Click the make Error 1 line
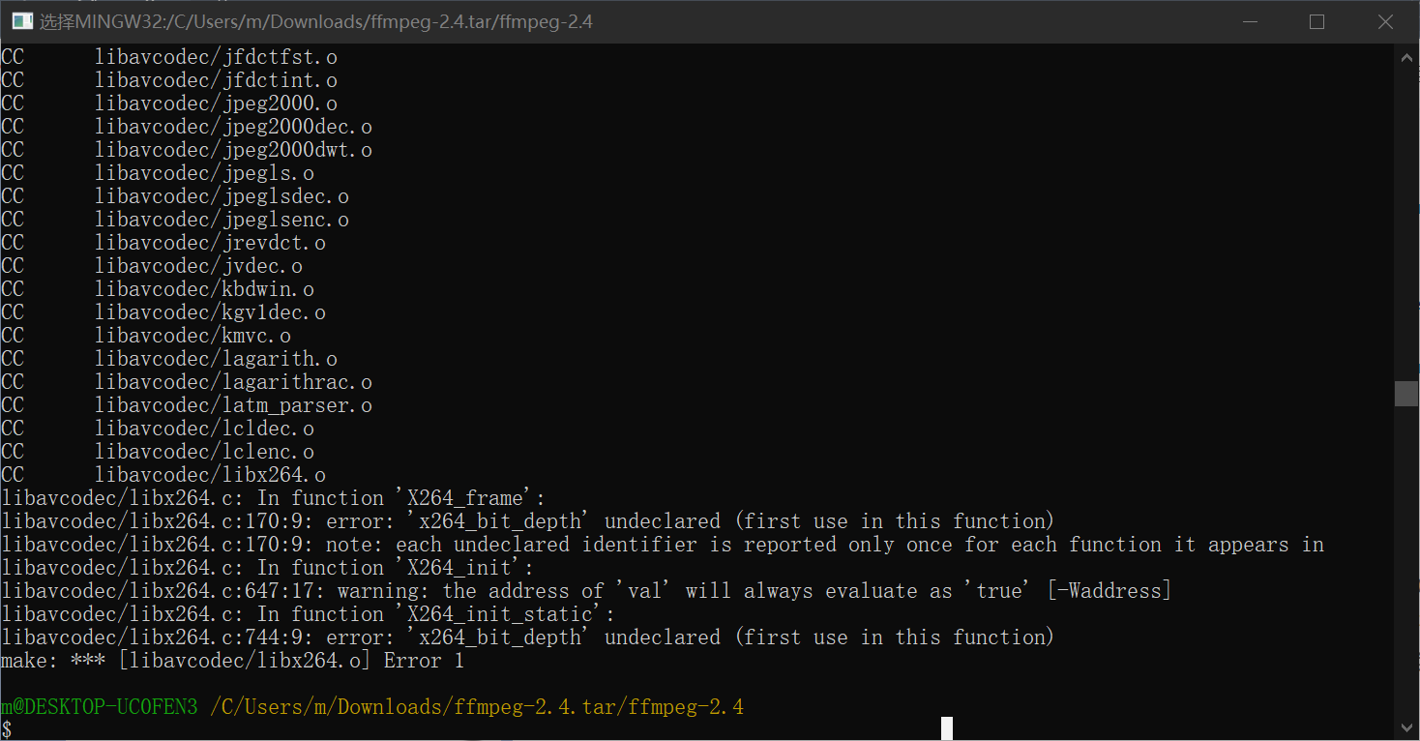Image resolution: width=1420 pixels, height=741 pixels. 232,661
